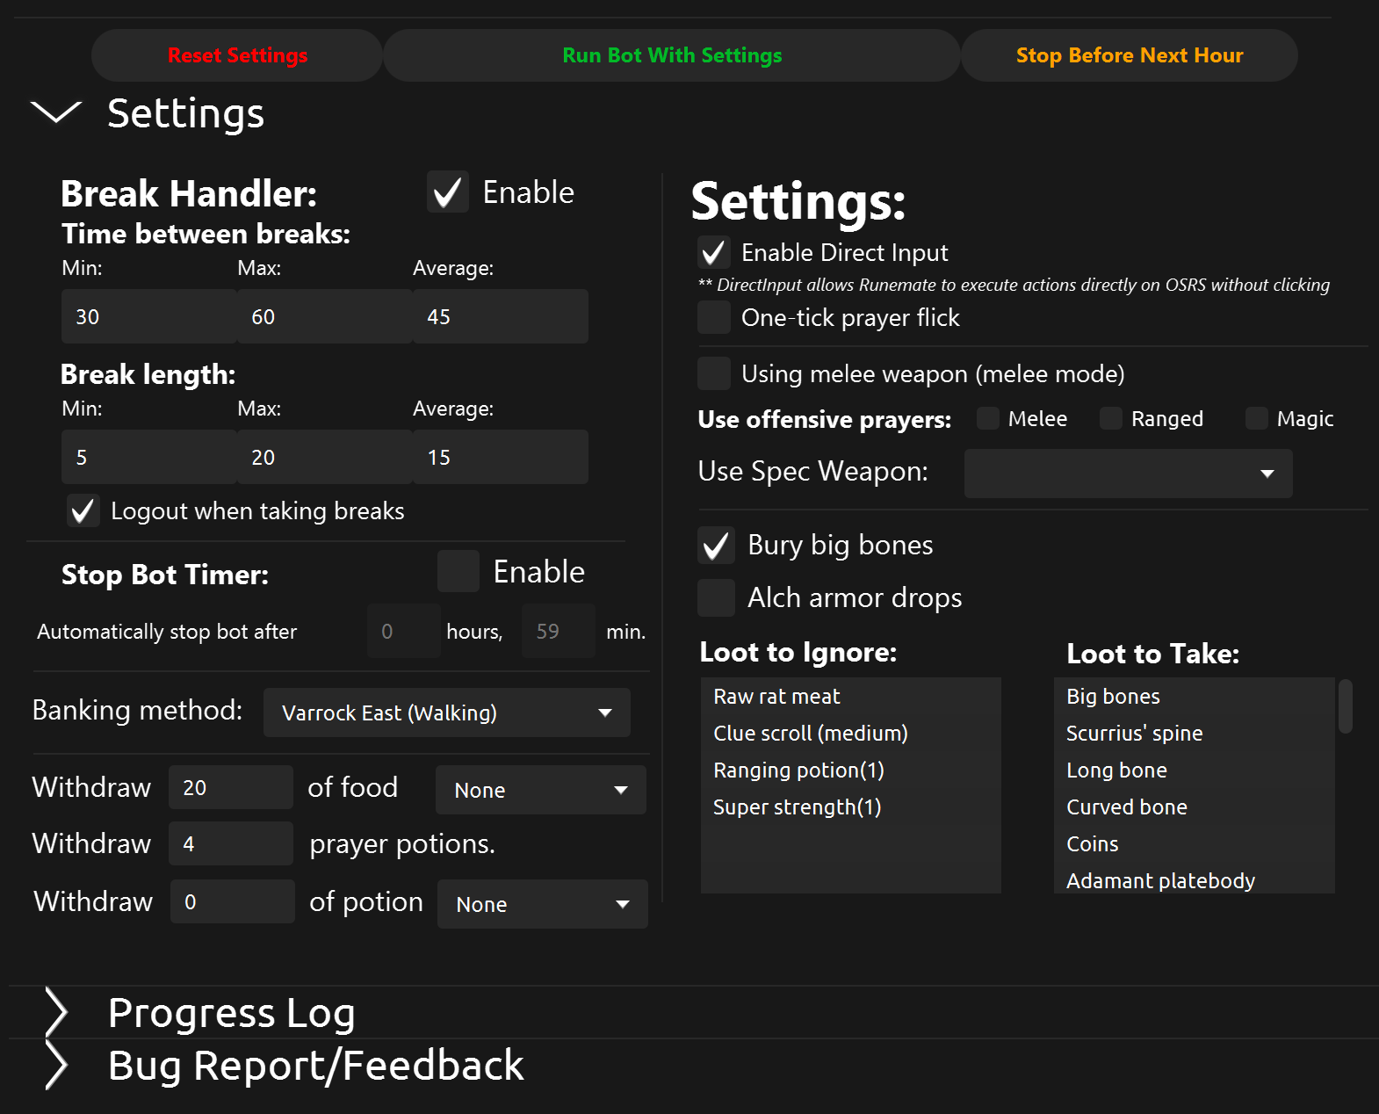This screenshot has height=1114, width=1379.
Task: Select Clue scroll (medium) in Loot to Ignore
Action: point(810,734)
